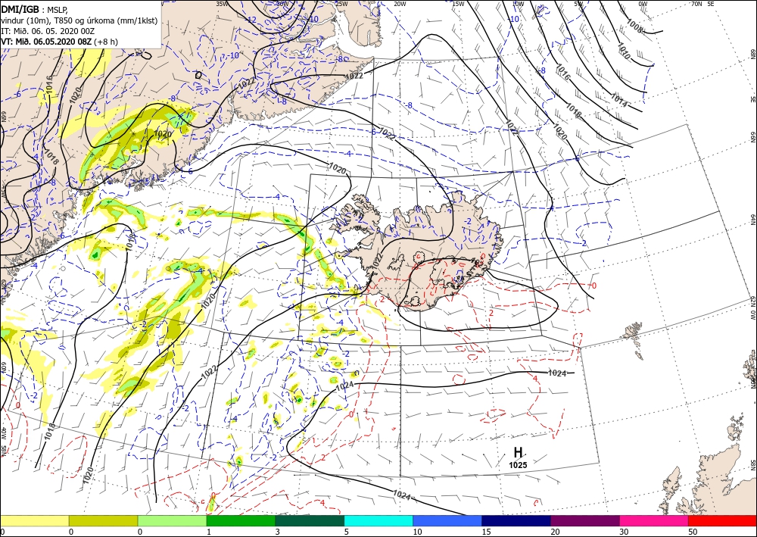This screenshot has width=757, height=537.
Task: Choose the purple 20 mm legend swatch
Action: coord(584,520)
